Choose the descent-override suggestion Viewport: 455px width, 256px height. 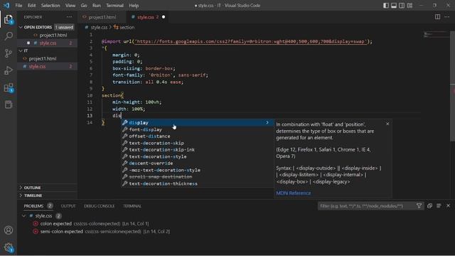pyautogui.click(x=197, y=163)
